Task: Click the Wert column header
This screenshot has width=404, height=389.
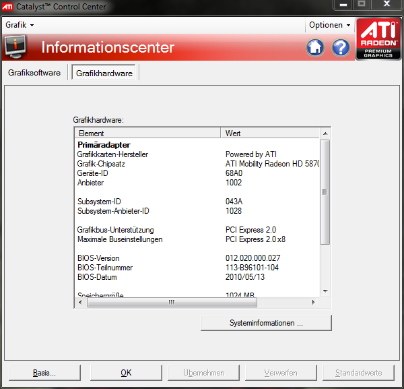Action: click(270, 133)
